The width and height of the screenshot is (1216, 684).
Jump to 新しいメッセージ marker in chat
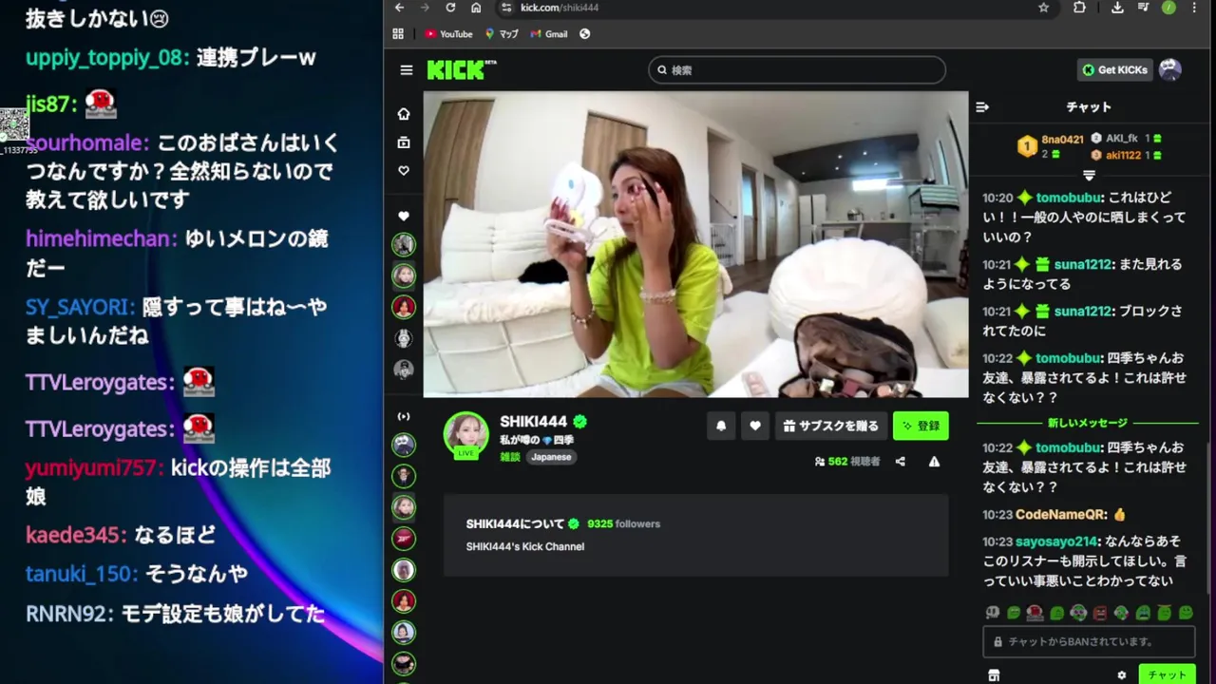1088,423
